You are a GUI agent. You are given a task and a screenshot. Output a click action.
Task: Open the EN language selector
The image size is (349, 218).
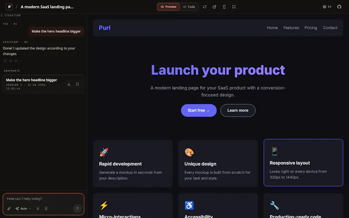point(327,7)
